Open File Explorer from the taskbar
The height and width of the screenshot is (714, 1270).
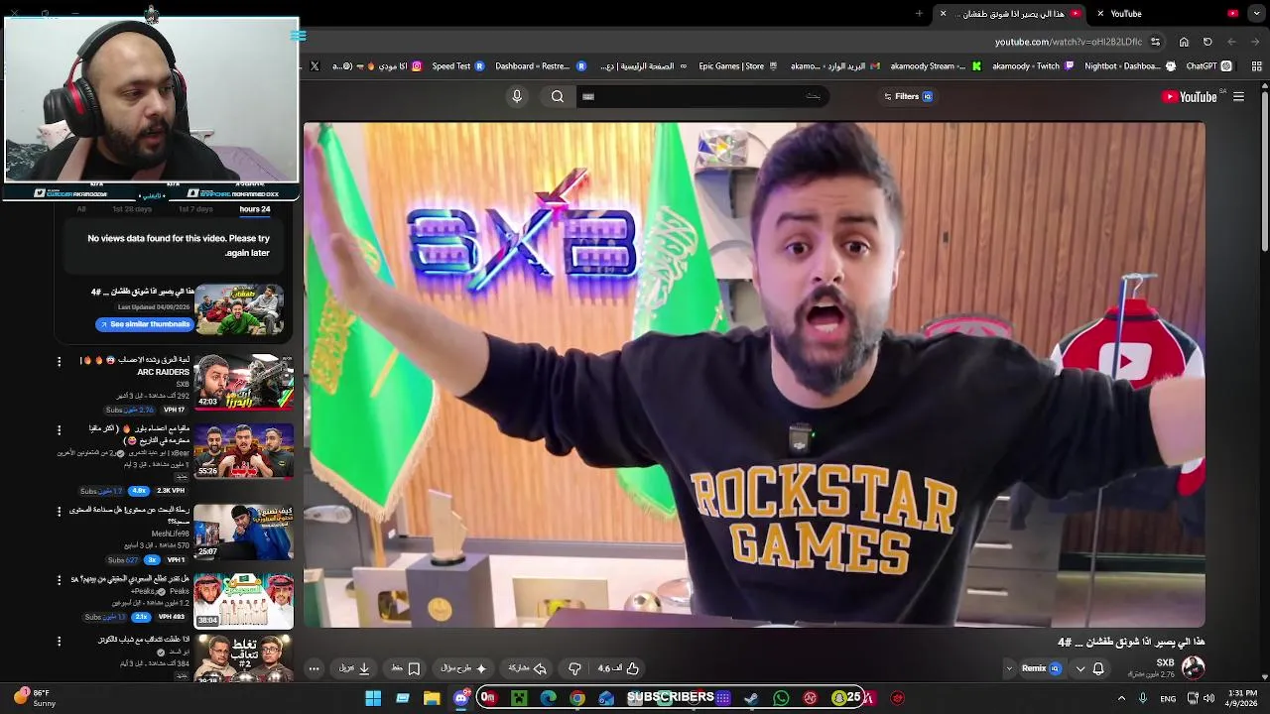coord(432,698)
